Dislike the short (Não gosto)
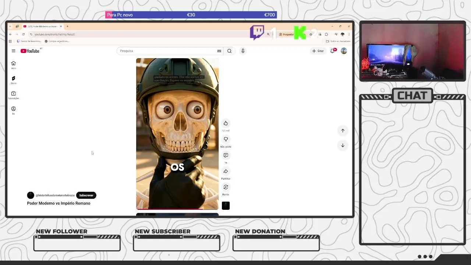The width and height of the screenshot is (471, 265). (226, 139)
